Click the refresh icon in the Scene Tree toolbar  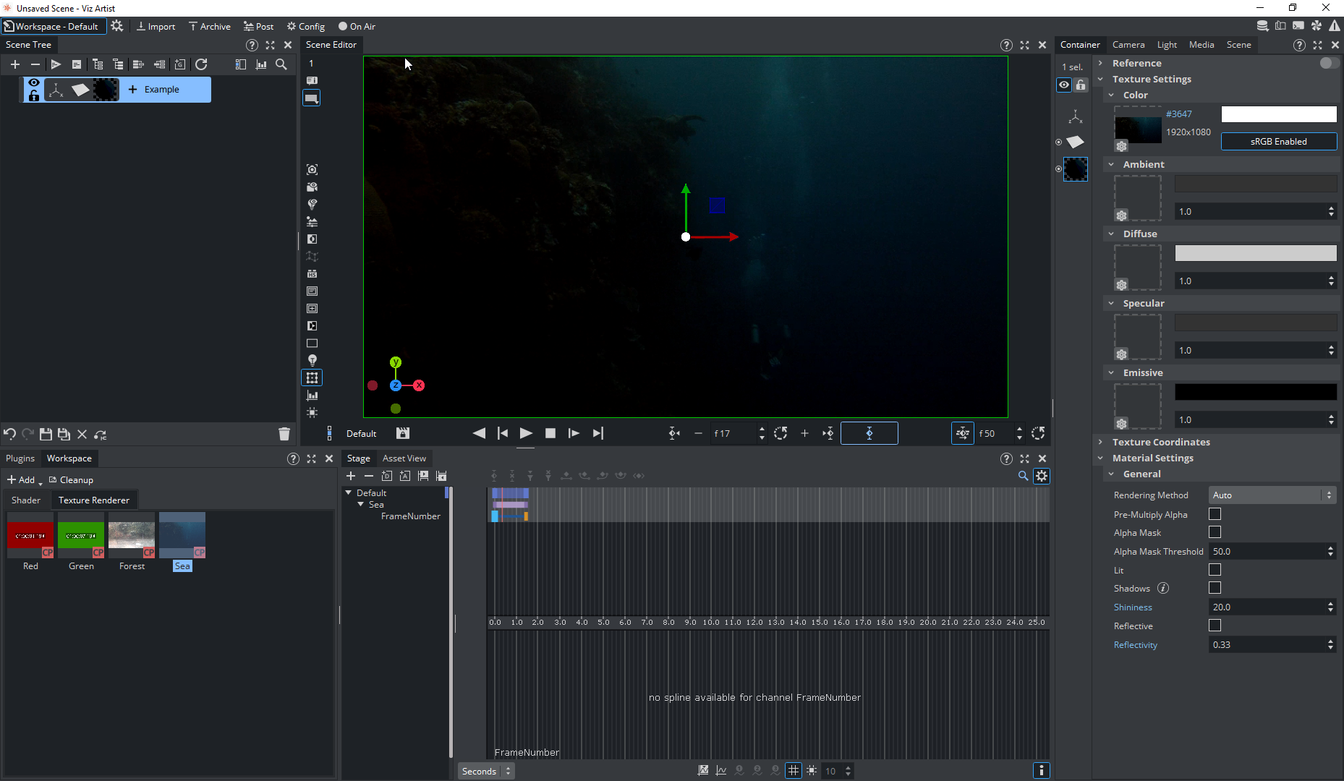[x=201, y=64]
